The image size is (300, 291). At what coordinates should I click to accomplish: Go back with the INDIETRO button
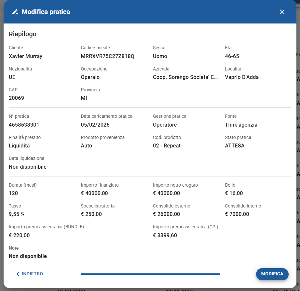(x=30, y=274)
